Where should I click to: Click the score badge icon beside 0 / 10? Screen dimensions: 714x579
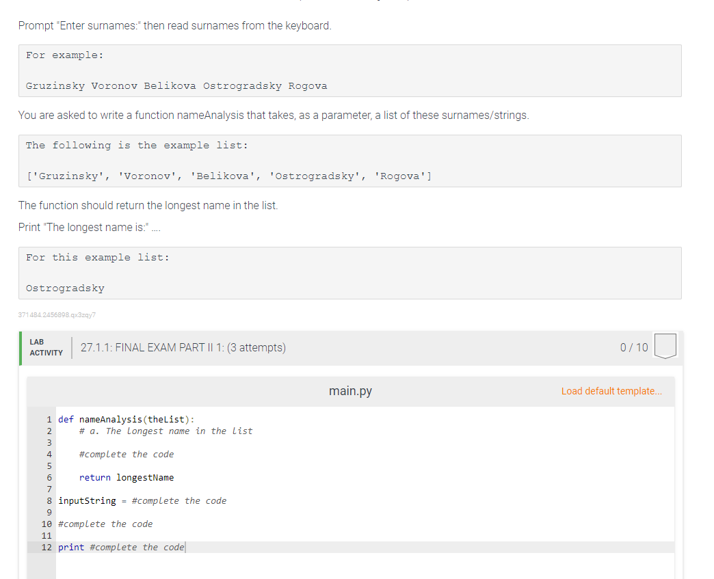click(x=665, y=347)
